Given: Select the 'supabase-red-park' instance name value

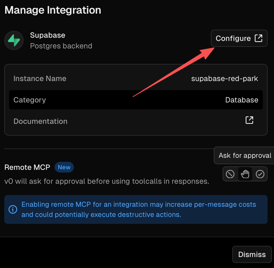Looking at the screenshot, I should coord(224,78).
